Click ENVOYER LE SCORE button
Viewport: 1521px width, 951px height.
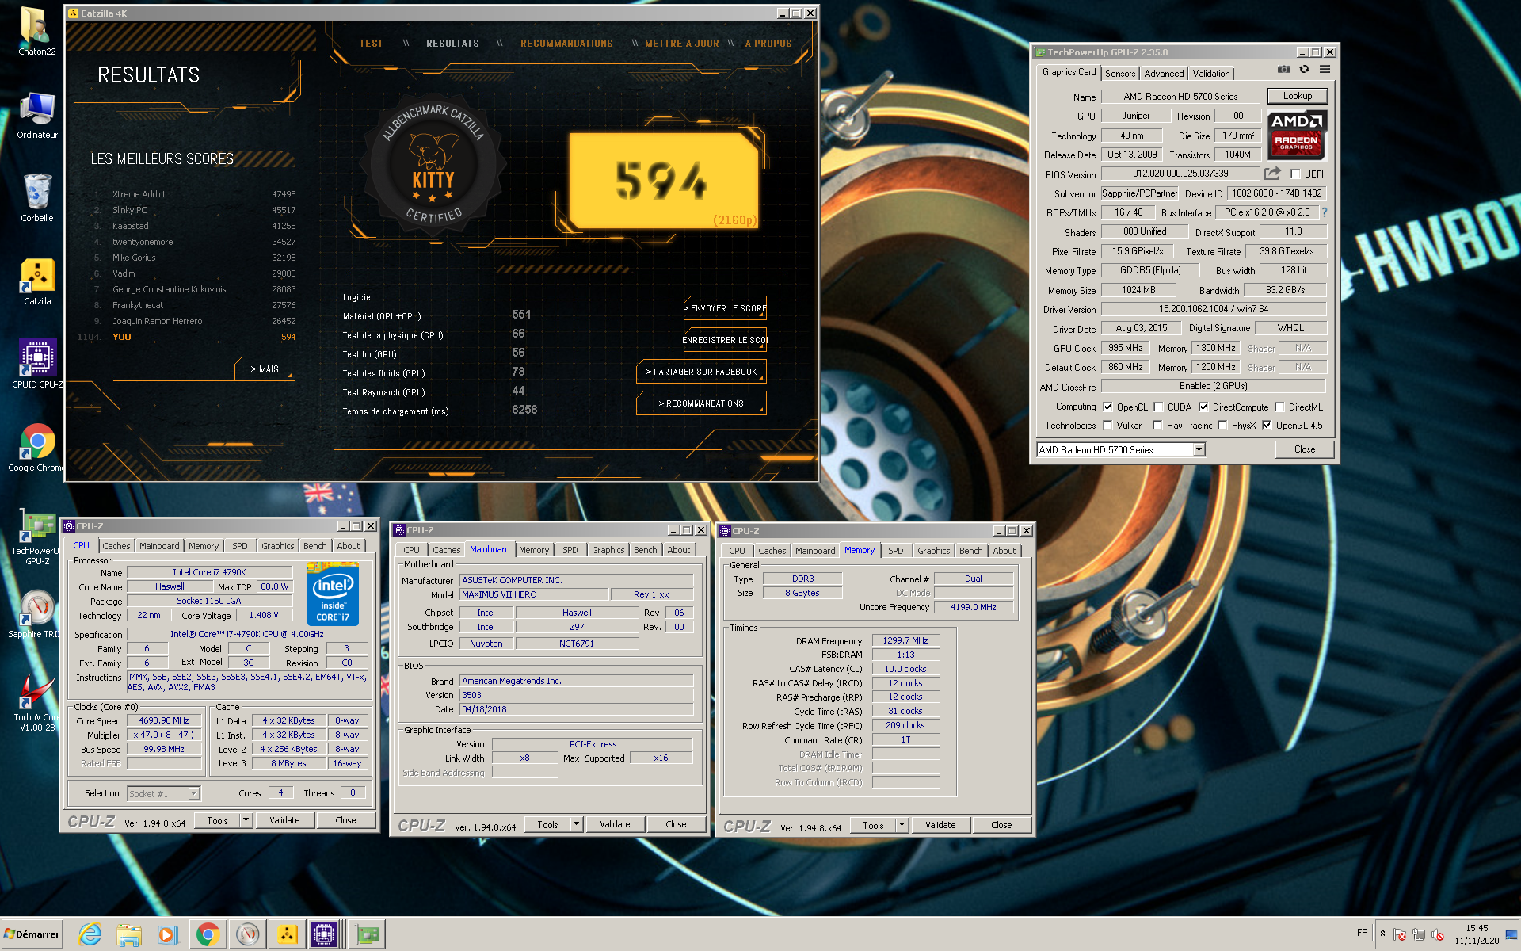(725, 308)
